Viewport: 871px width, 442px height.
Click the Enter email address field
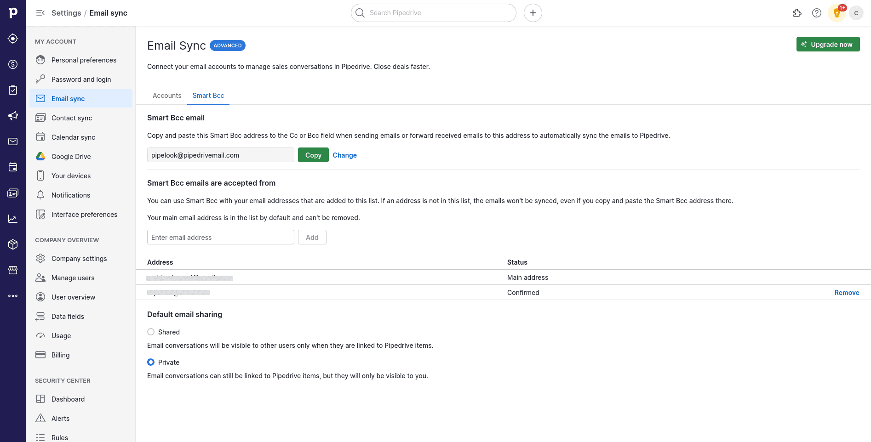(221, 237)
